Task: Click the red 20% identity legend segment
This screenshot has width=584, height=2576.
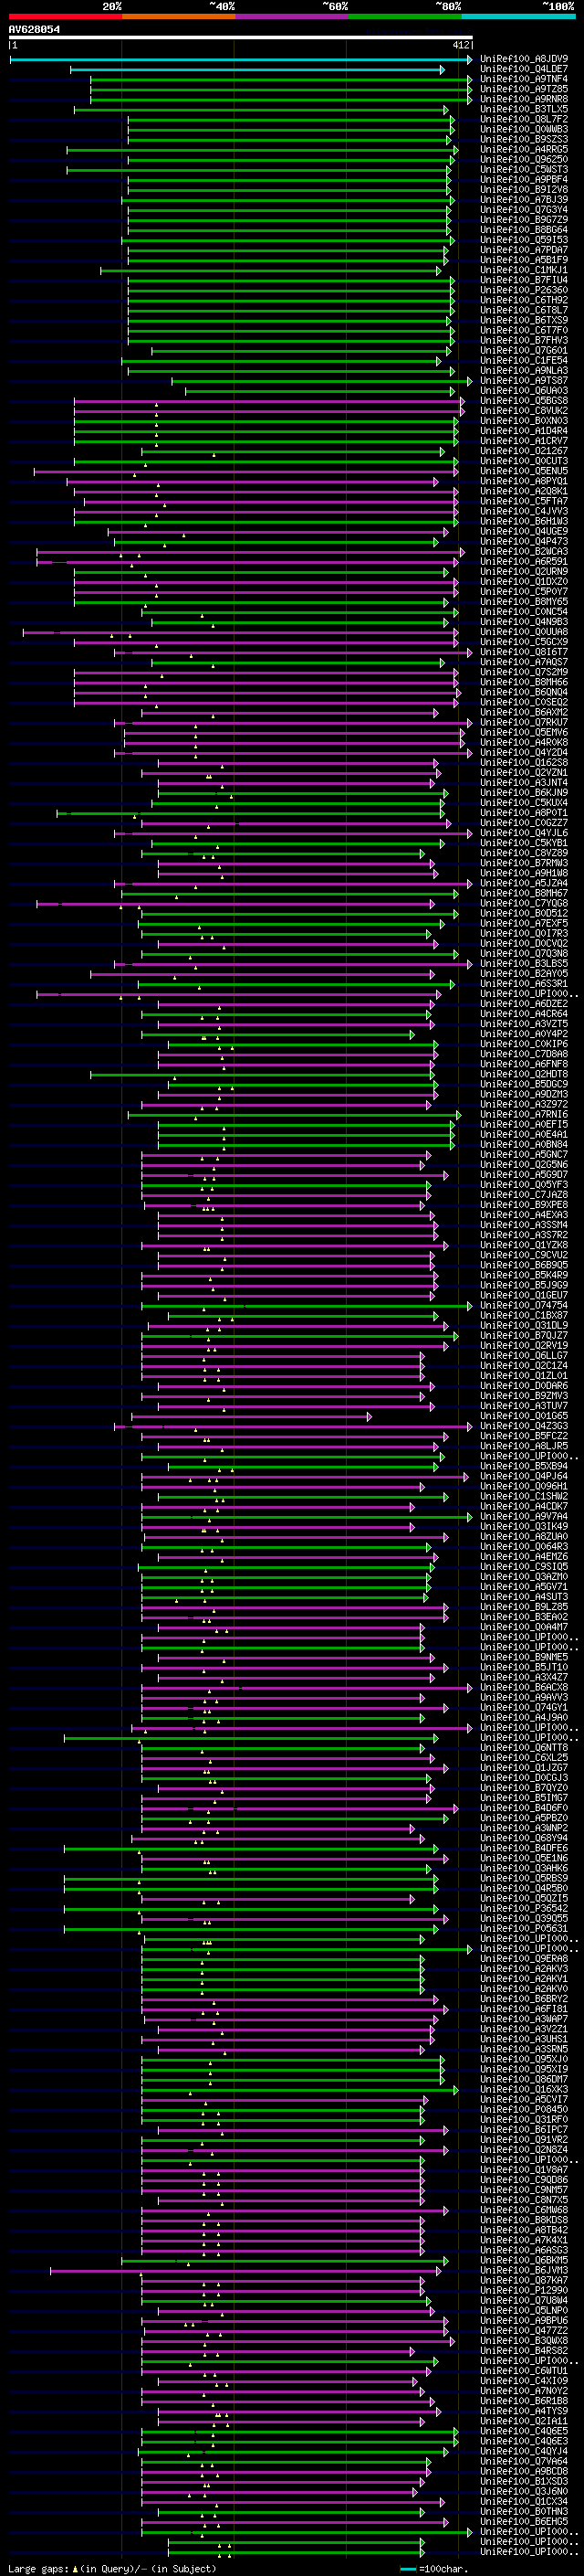Action: click(x=65, y=16)
